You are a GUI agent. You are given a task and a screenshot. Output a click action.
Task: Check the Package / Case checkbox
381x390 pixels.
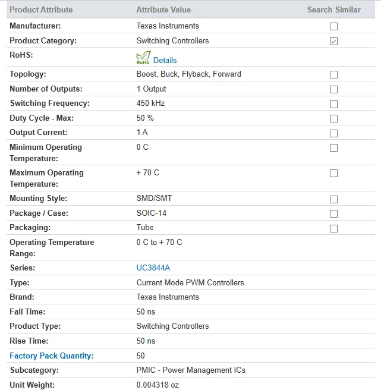(x=333, y=213)
